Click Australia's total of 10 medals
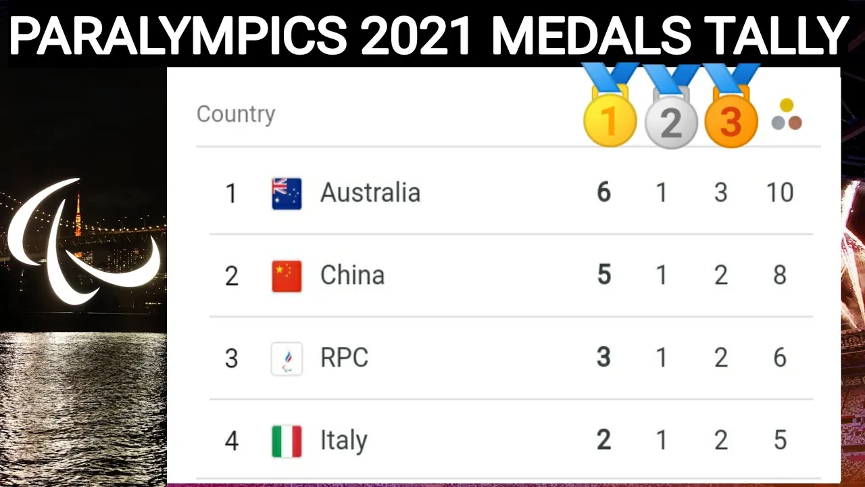865x487 pixels. pyautogui.click(x=779, y=193)
